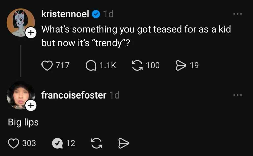Open more options for kristennoel's post

pos(238,14)
